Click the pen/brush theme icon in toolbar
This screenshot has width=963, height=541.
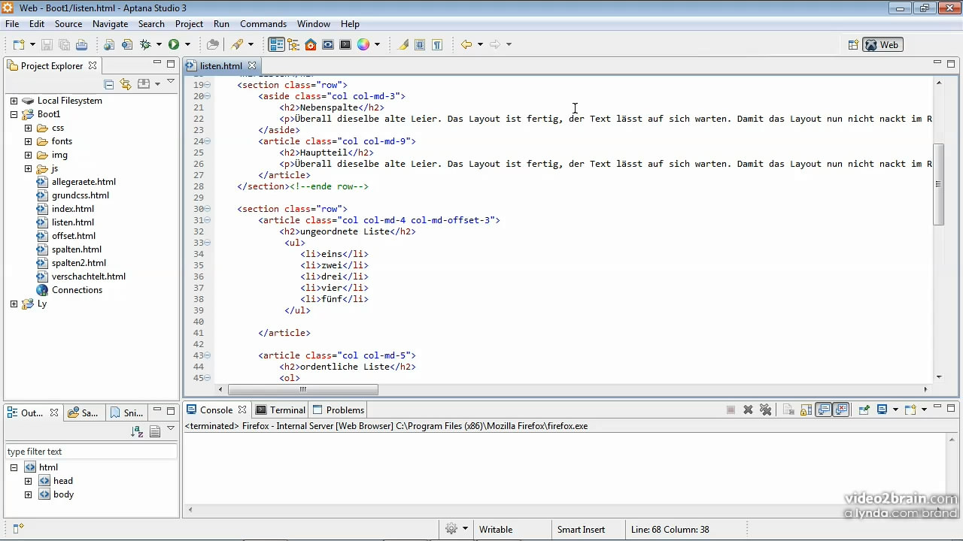click(238, 44)
